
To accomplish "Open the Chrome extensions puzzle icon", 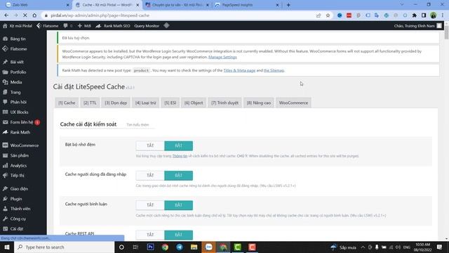I will (415, 15).
